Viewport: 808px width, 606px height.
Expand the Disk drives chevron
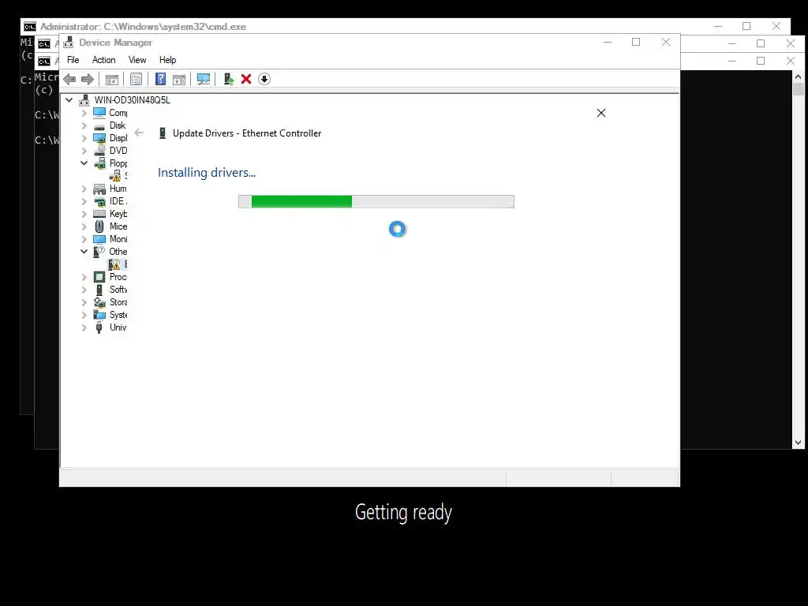click(x=84, y=125)
